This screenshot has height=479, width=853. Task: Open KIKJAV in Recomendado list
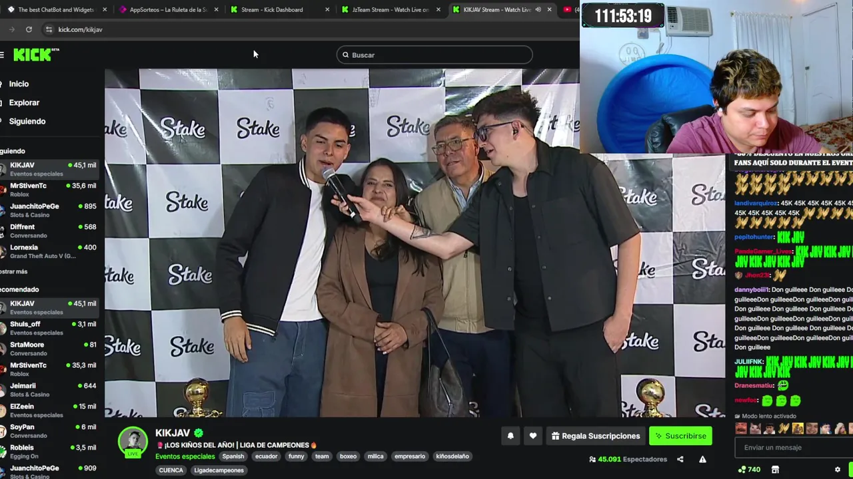(50, 307)
